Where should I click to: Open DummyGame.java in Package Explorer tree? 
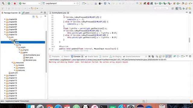pos(33,55)
